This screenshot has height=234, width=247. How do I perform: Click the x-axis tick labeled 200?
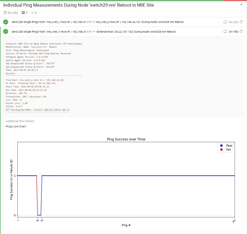234,221
